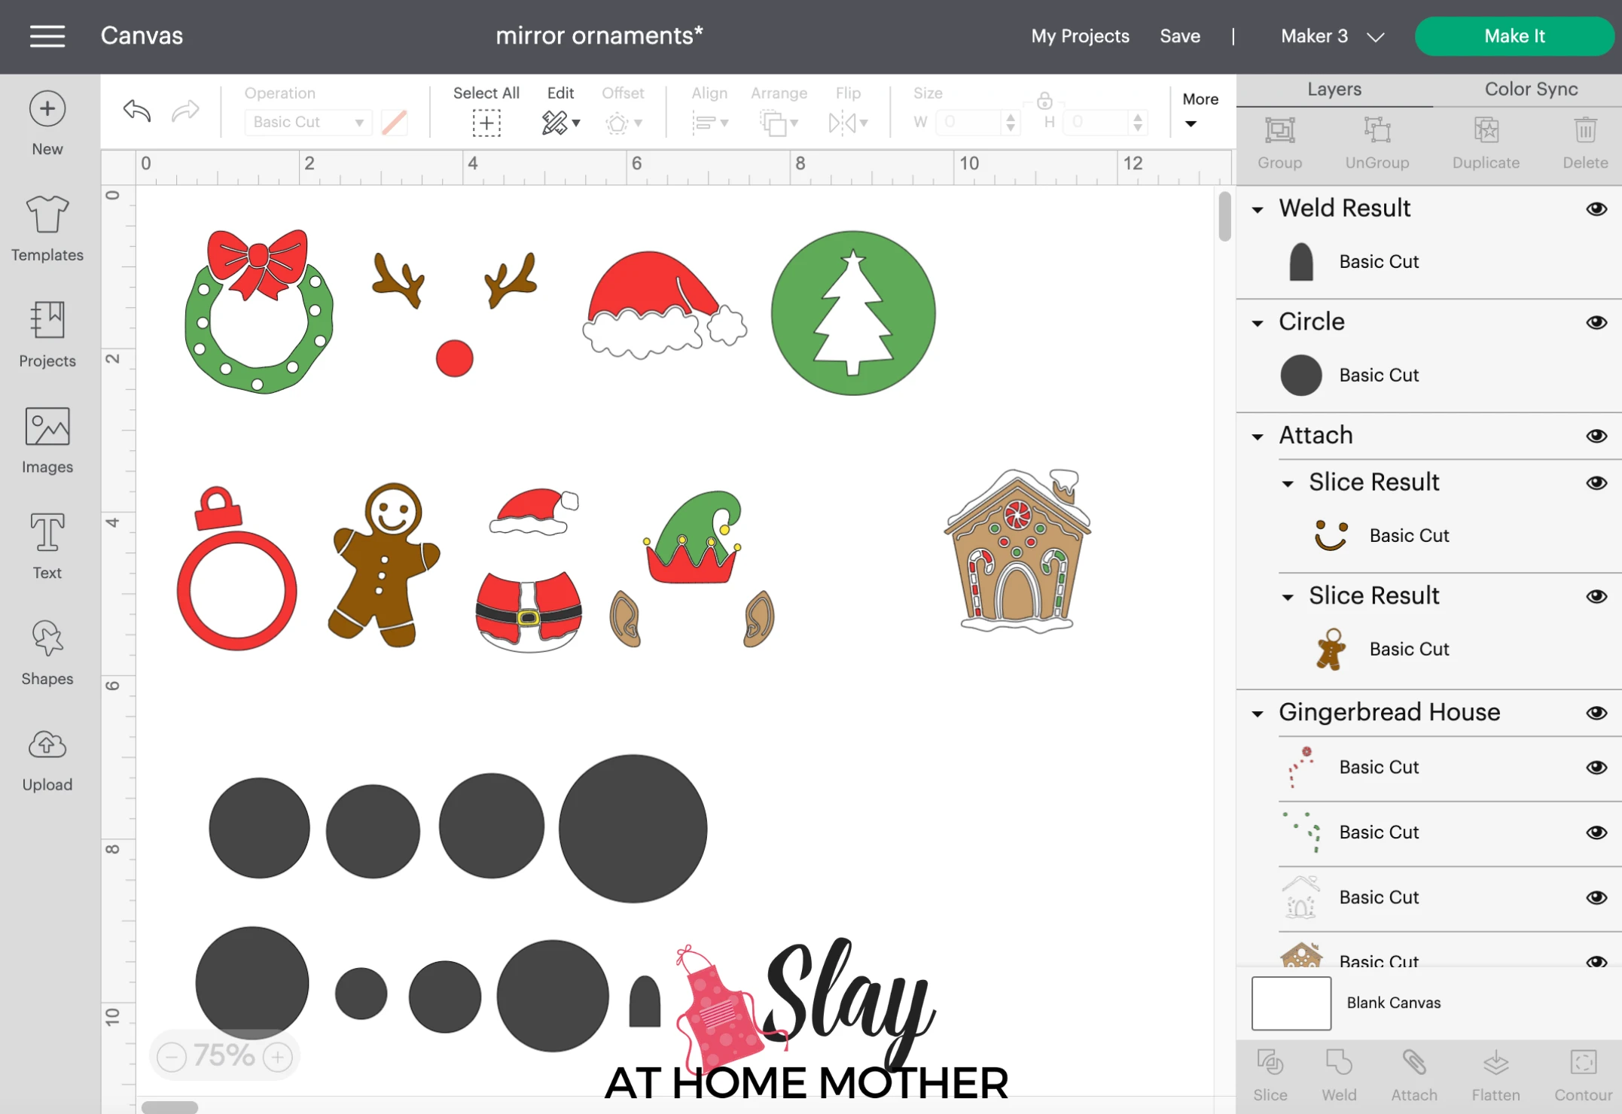Open the Maker 3 machine dropdown
Screen dimensions: 1622x1114
pos(1332,36)
